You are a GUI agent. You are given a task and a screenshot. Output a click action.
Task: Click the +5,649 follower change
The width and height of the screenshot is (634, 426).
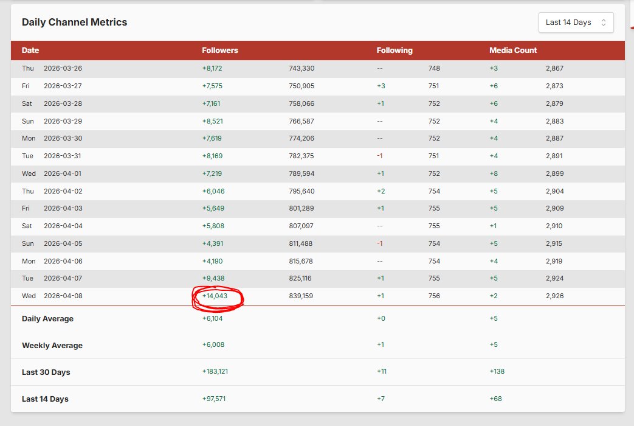[213, 208]
